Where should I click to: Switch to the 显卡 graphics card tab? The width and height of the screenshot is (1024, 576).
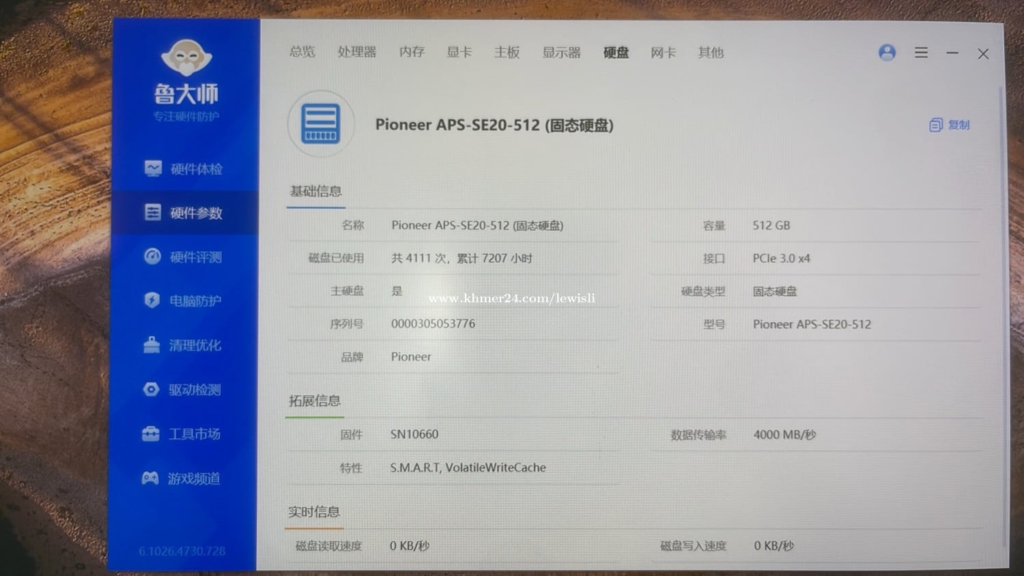pos(459,52)
